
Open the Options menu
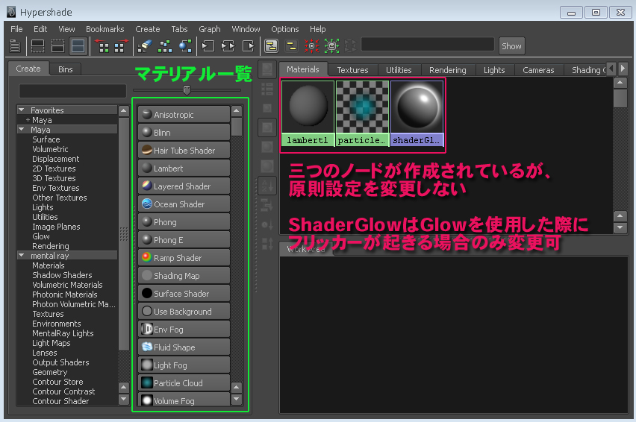point(285,29)
